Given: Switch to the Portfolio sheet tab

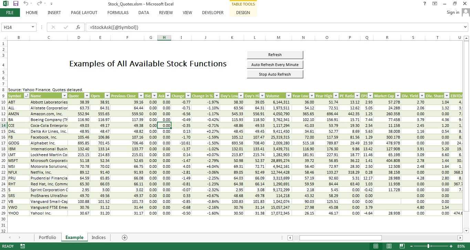Looking at the screenshot, I should coord(48,237).
